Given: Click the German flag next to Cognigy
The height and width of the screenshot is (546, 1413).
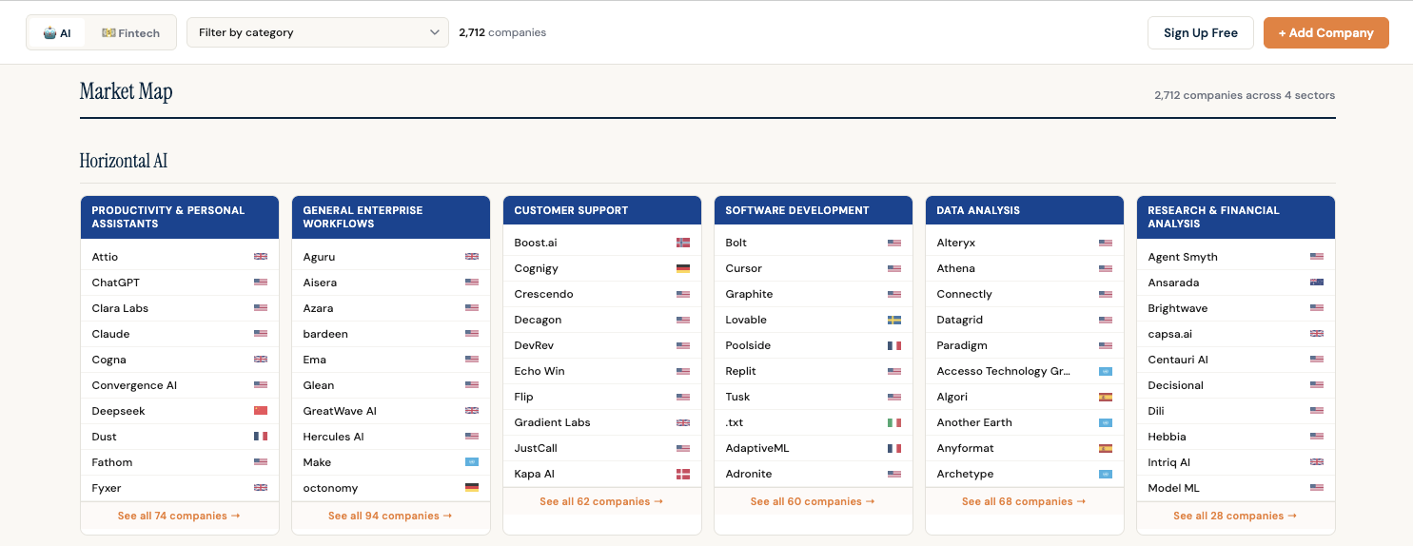Looking at the screenshot, I should (683, 268).
